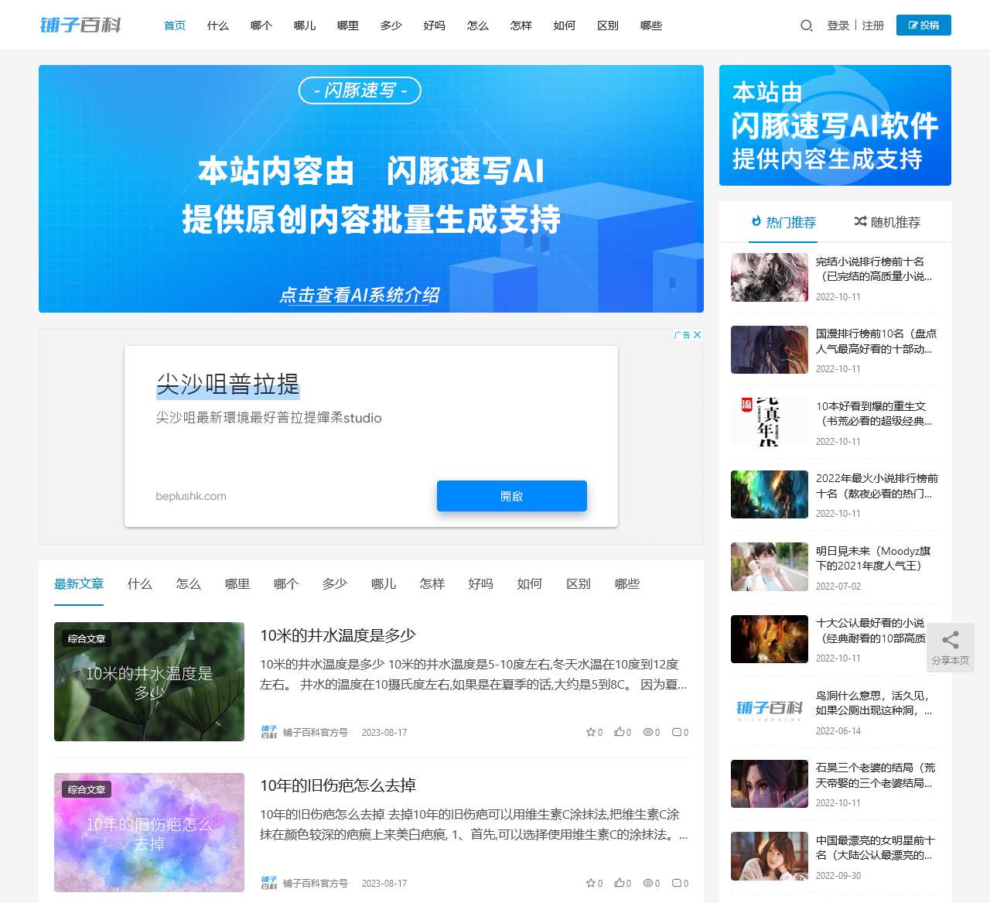Viewport: 990px width, 903px height.
Task: Open 明日見未来 sidebar article
Action: coord(873,558)
